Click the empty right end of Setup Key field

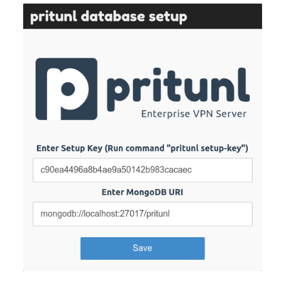[222, 170]
